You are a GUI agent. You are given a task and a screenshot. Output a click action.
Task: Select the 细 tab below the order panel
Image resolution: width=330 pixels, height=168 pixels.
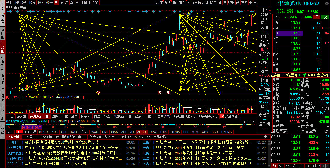pyautogui.click(x=274, y=166)
